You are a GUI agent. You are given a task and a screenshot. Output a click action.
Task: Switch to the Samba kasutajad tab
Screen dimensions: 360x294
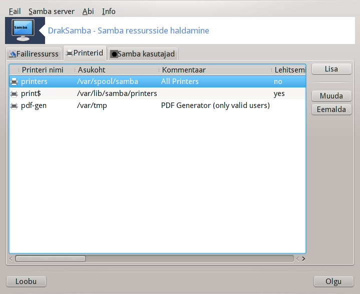[x=143, y=54]
